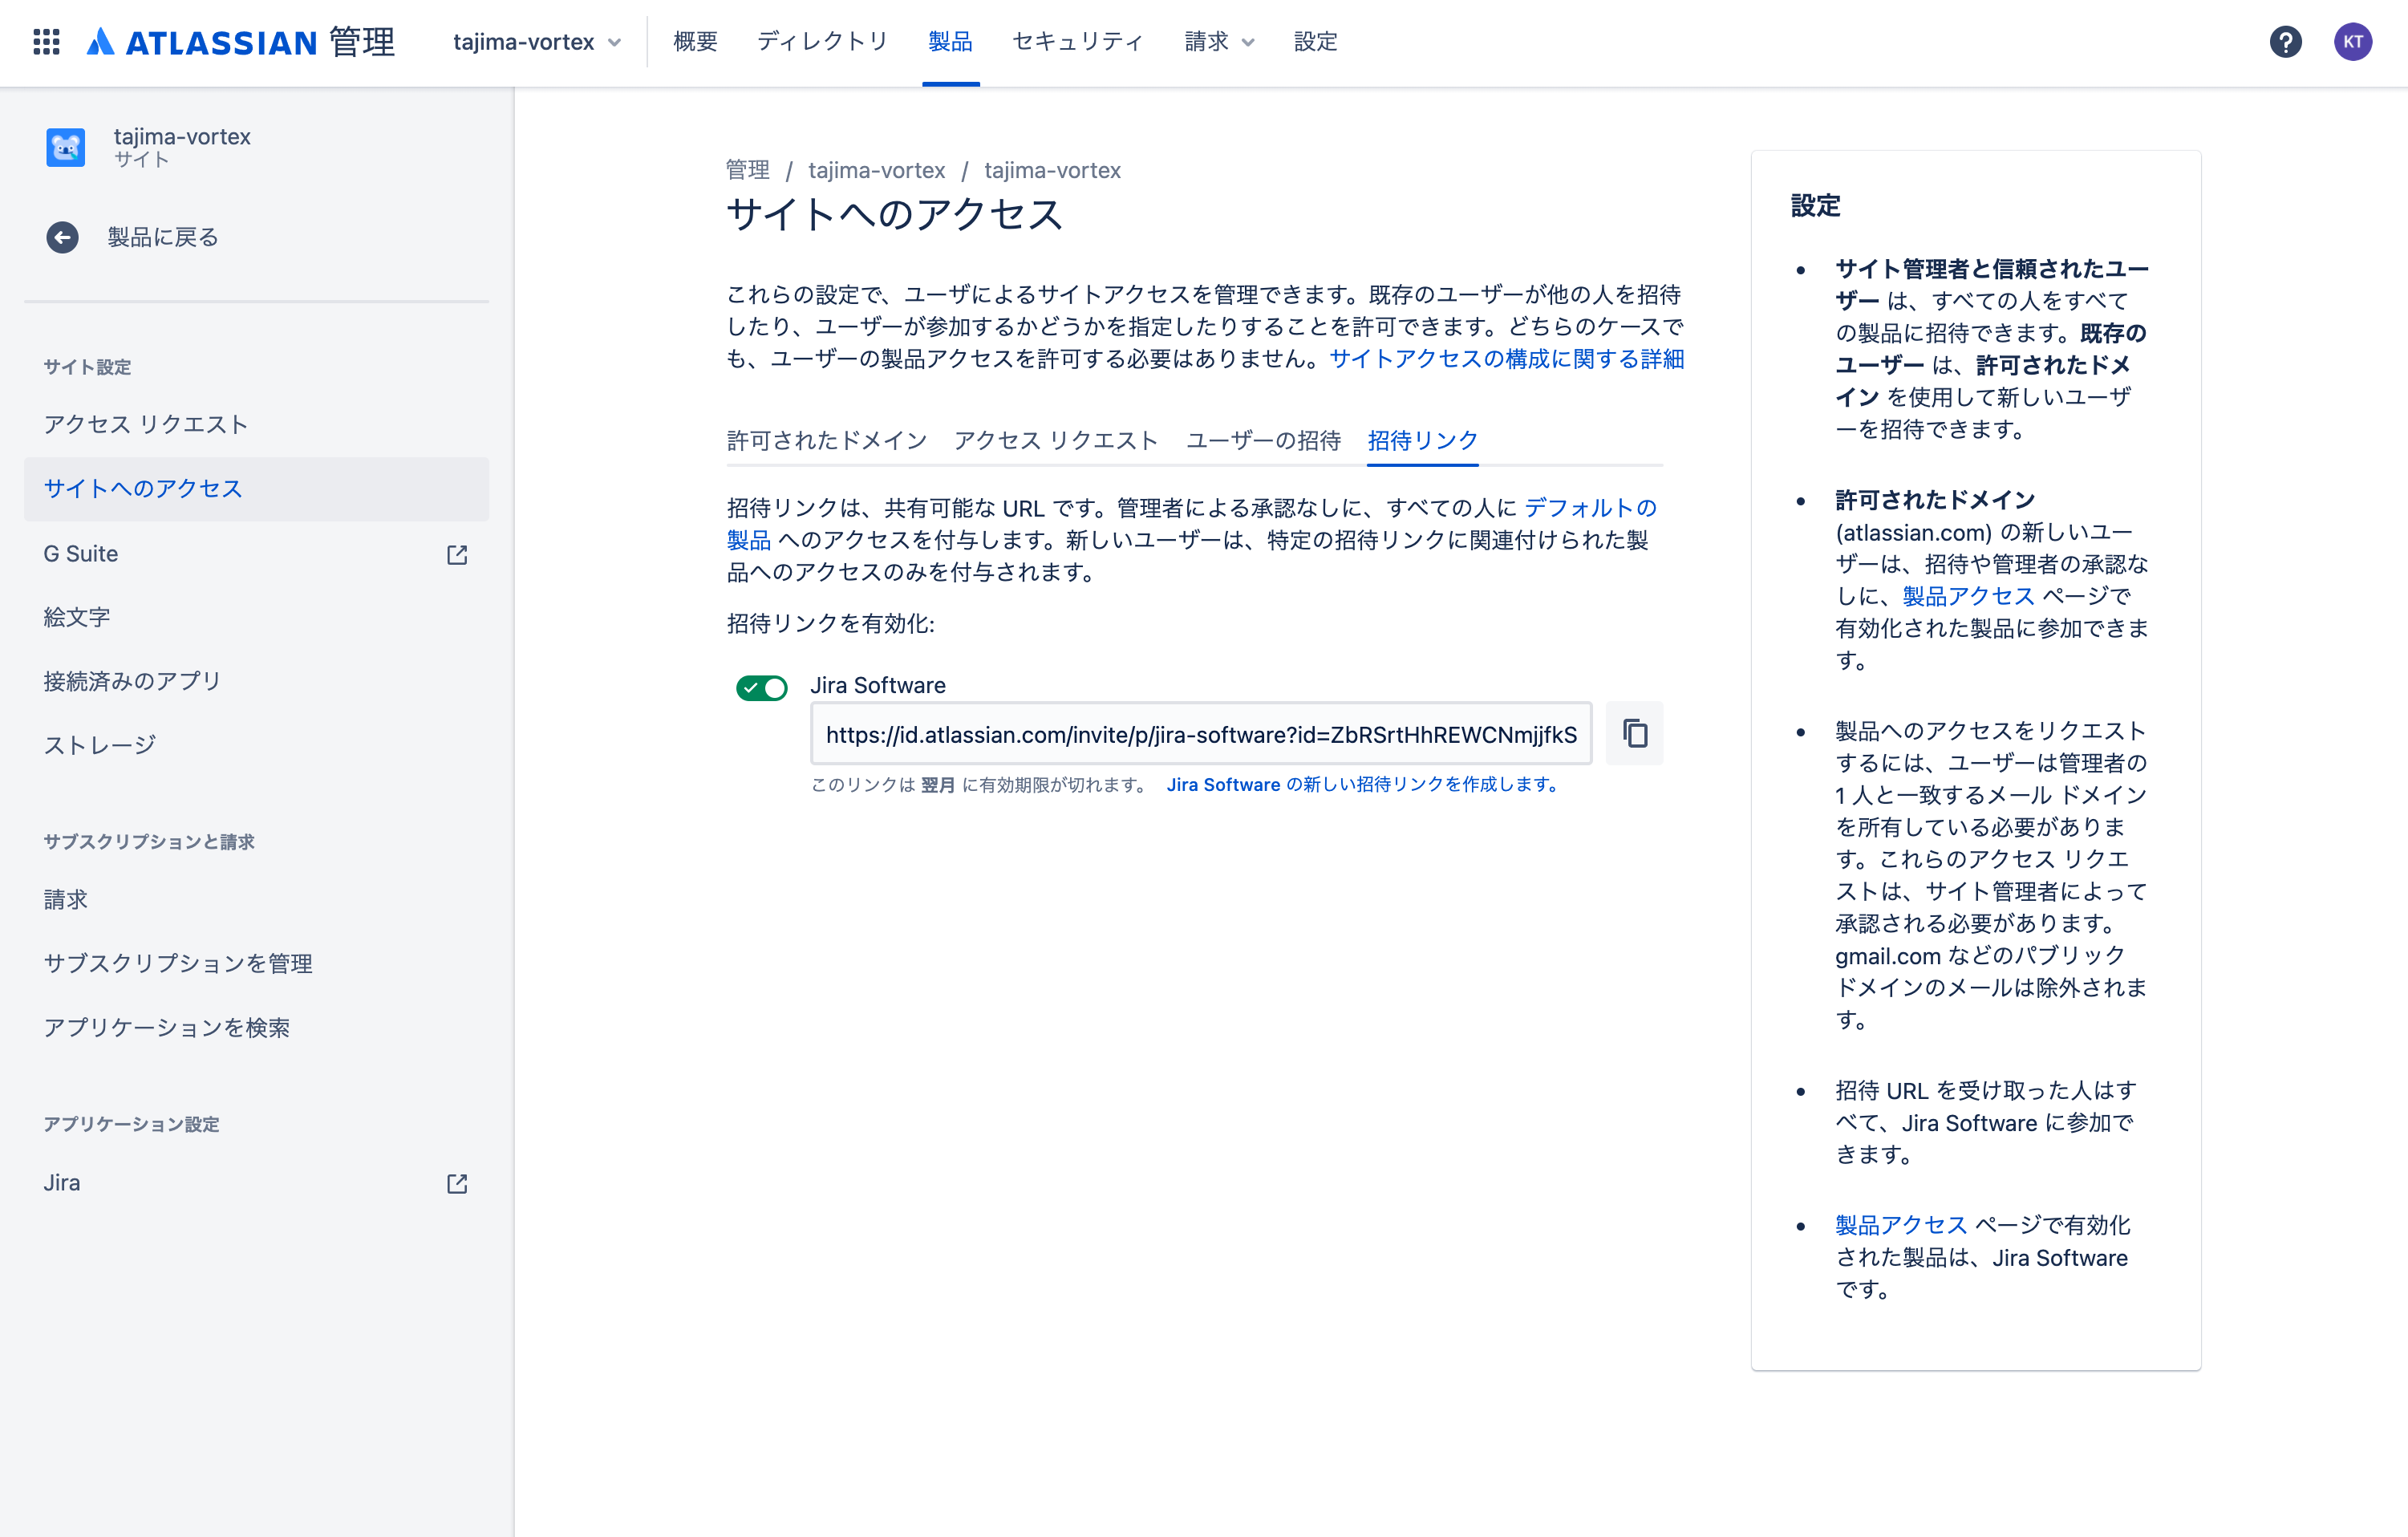Click the 管理 breadcrumb
The image size is (2408, 1537).
click(747, 170)
